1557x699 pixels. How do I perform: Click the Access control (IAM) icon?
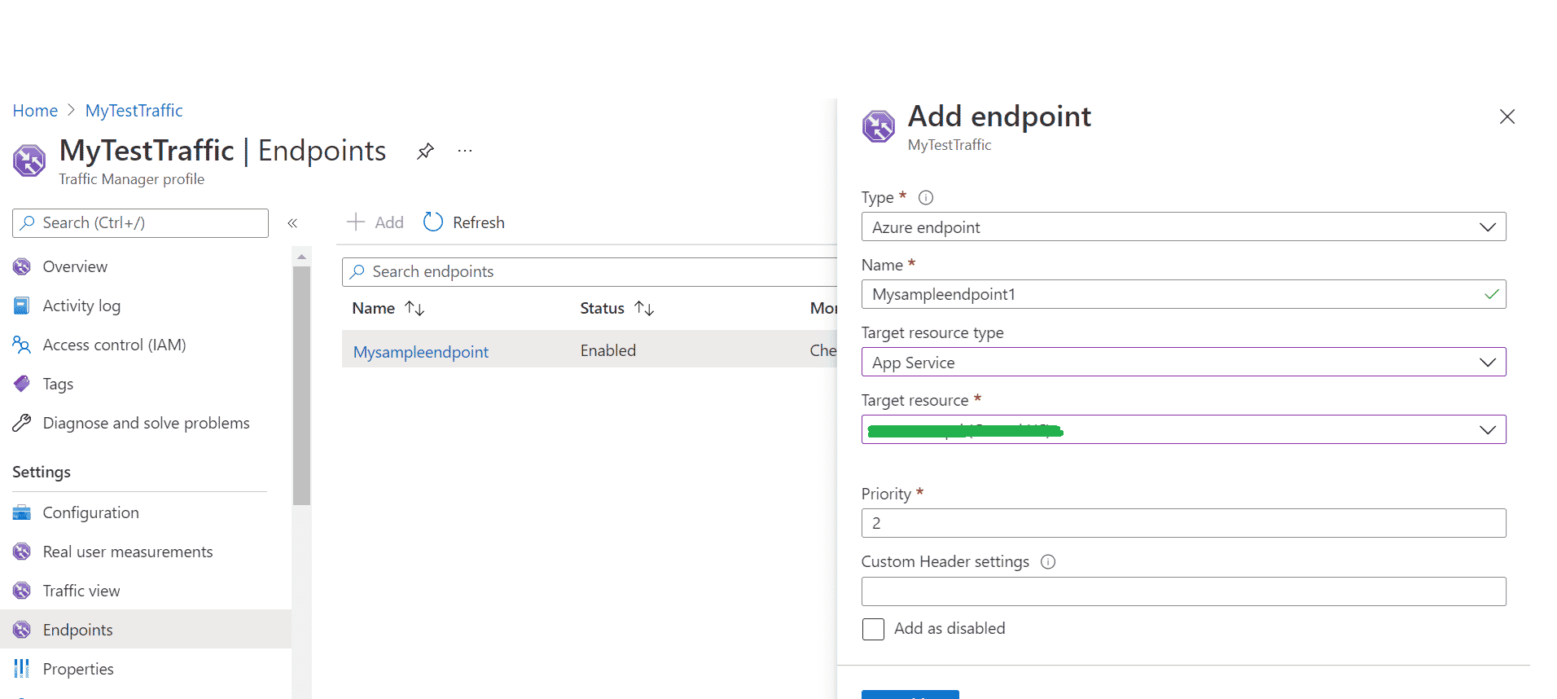coord(22,345)
